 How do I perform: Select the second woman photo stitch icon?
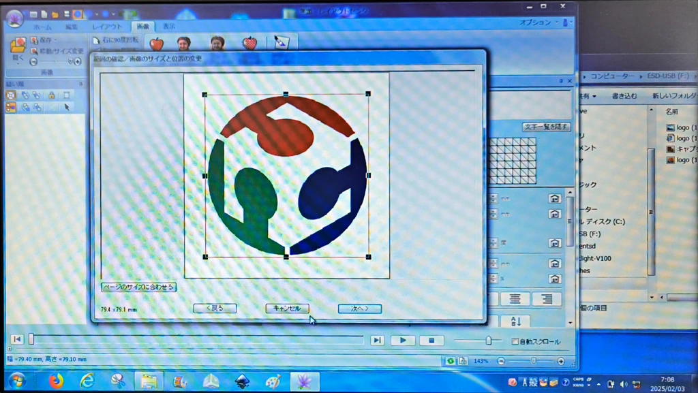pos(217,43)
